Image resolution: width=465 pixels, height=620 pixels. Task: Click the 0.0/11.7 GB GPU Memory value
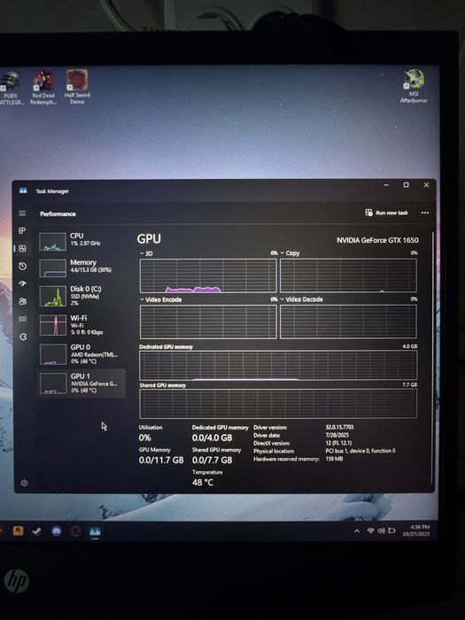click(x=161, y=461)
